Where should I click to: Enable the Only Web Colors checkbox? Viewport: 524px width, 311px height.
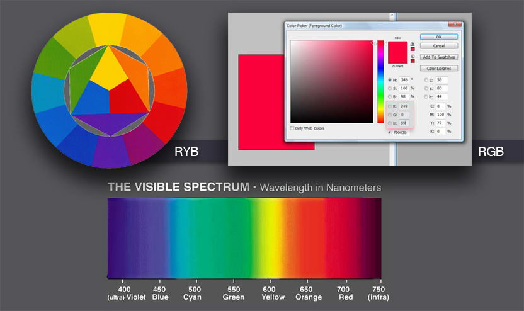click(292, 128)
